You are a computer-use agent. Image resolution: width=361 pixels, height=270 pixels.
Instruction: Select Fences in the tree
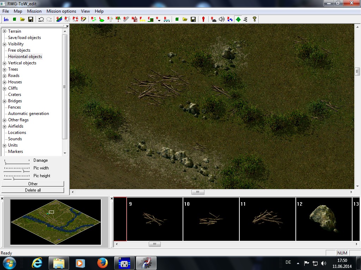pos(14,107)
